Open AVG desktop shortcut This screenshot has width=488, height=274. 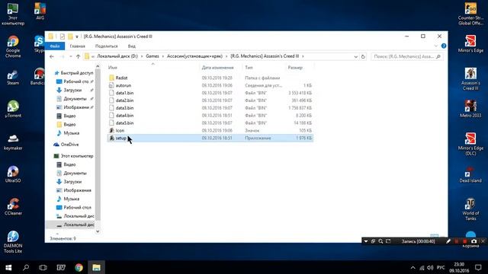click(x=40, y=11)
